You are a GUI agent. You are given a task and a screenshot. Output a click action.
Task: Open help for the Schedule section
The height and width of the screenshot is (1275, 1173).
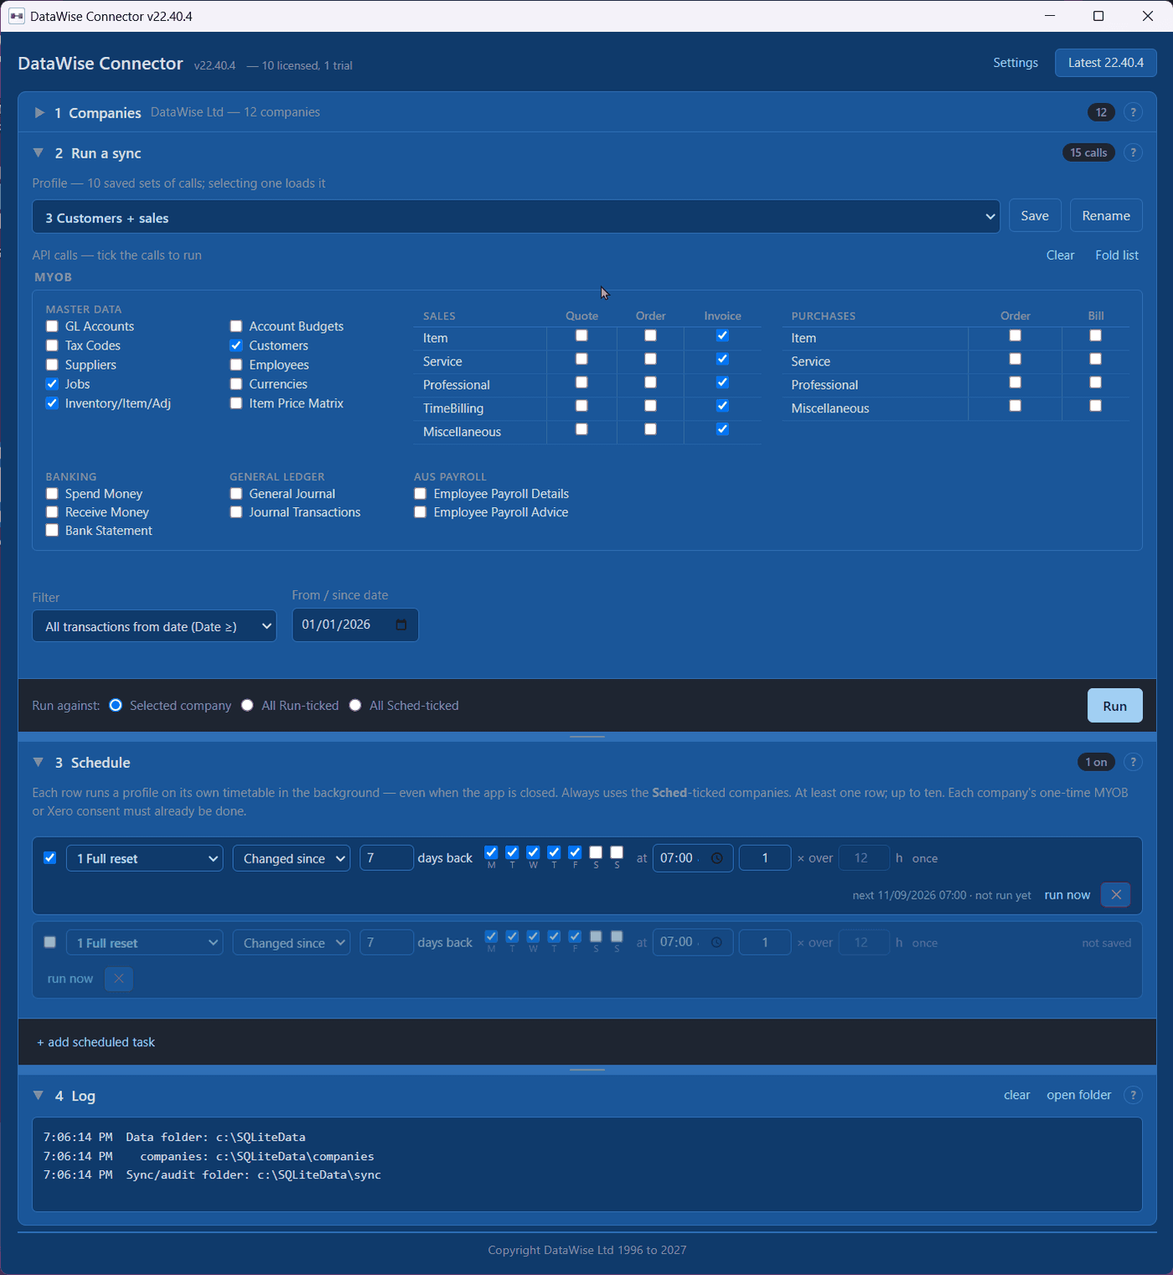(x=1133, y=762)
